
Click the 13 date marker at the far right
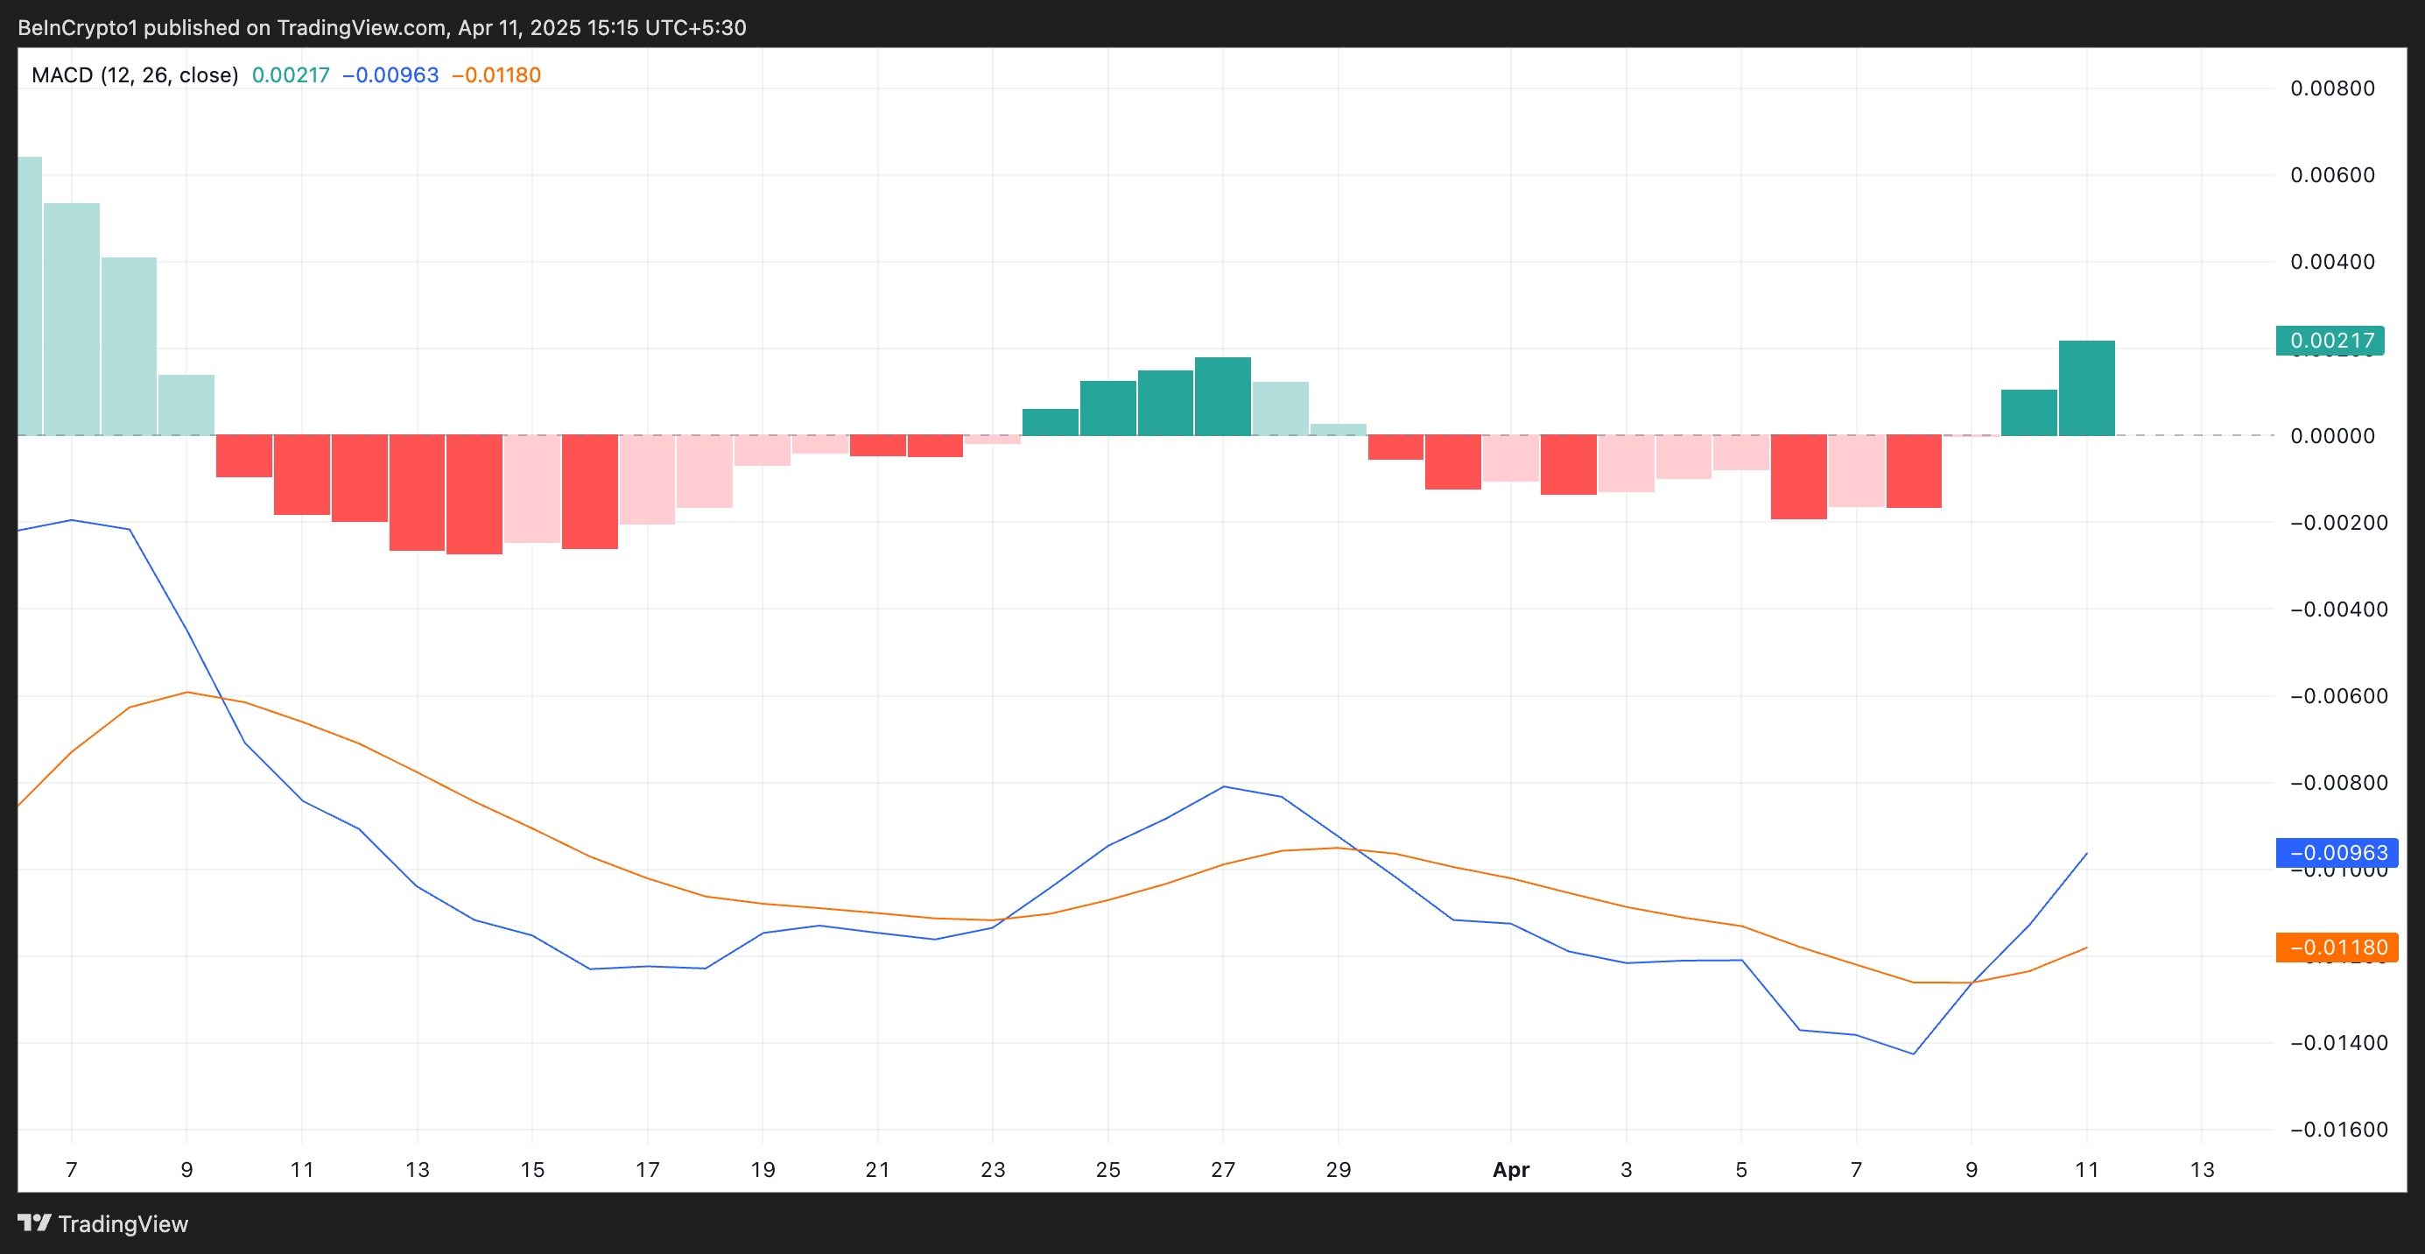pyautogui.click(x=2202, y=1169)
